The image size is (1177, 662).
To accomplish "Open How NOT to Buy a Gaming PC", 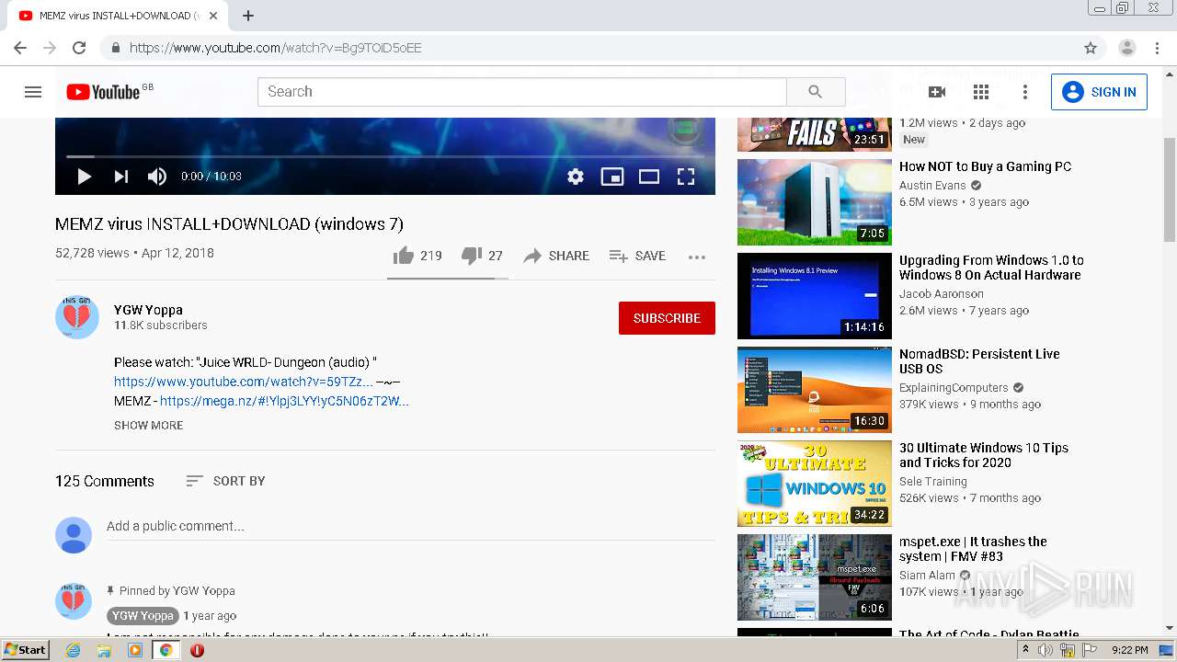I will tap(985, 166).
